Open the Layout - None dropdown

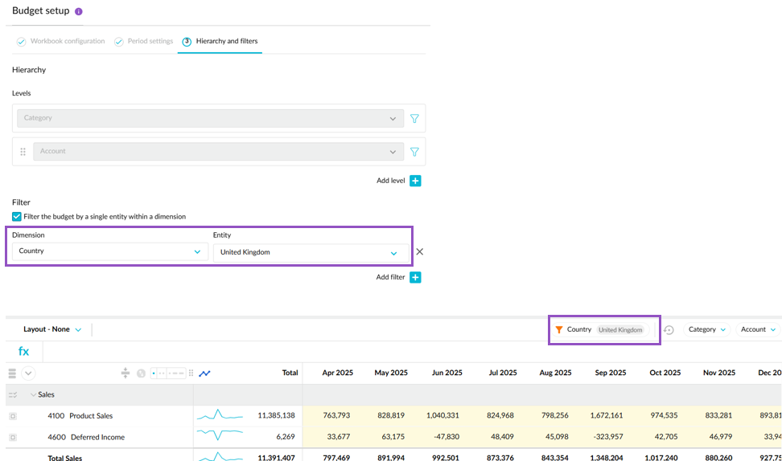click(52, 329)
